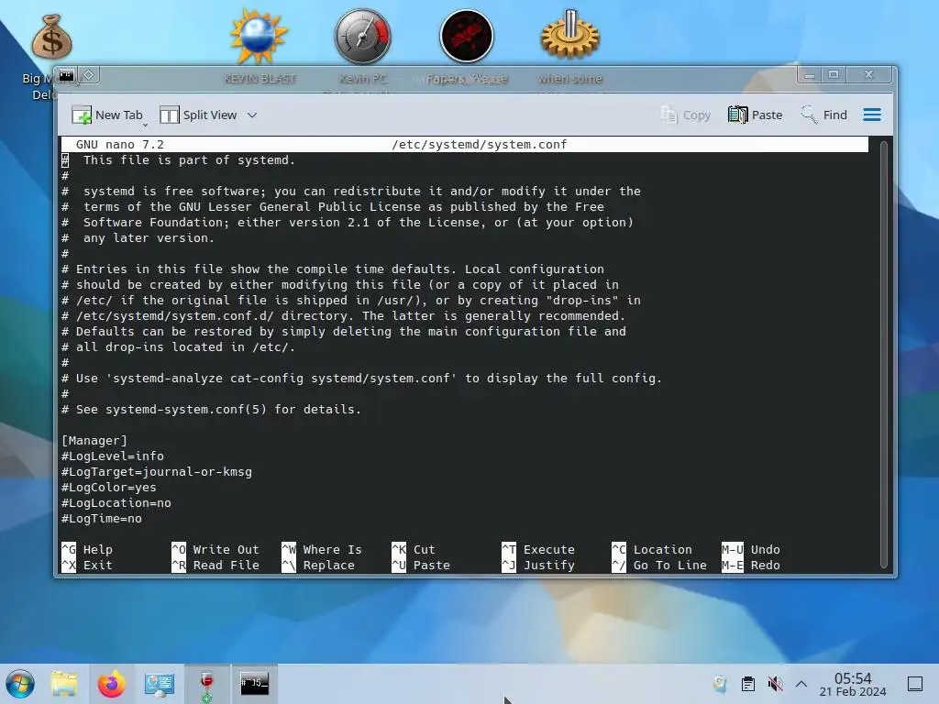Click the 'GNU nano 7.2' header text
This screenshot has height=704, width=939.
pyautogui.click(x=120, y=144)
